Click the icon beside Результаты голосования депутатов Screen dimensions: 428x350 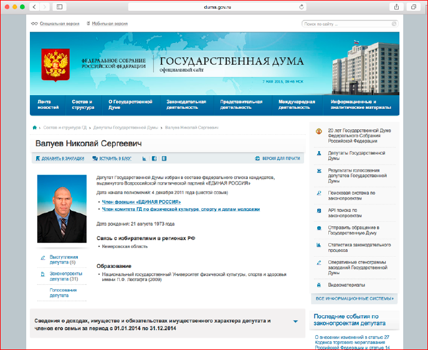point(319,171)
